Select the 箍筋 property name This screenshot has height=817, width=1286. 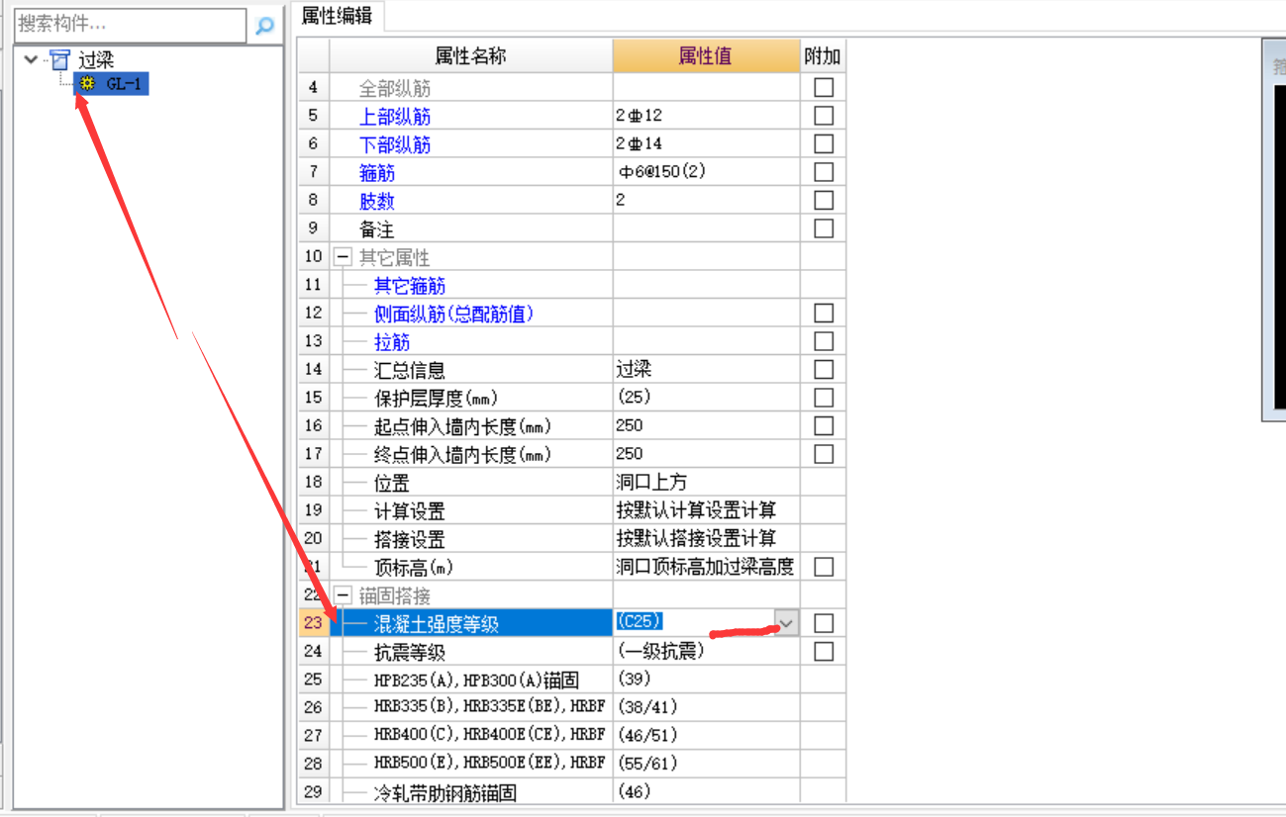coord(377,173)
